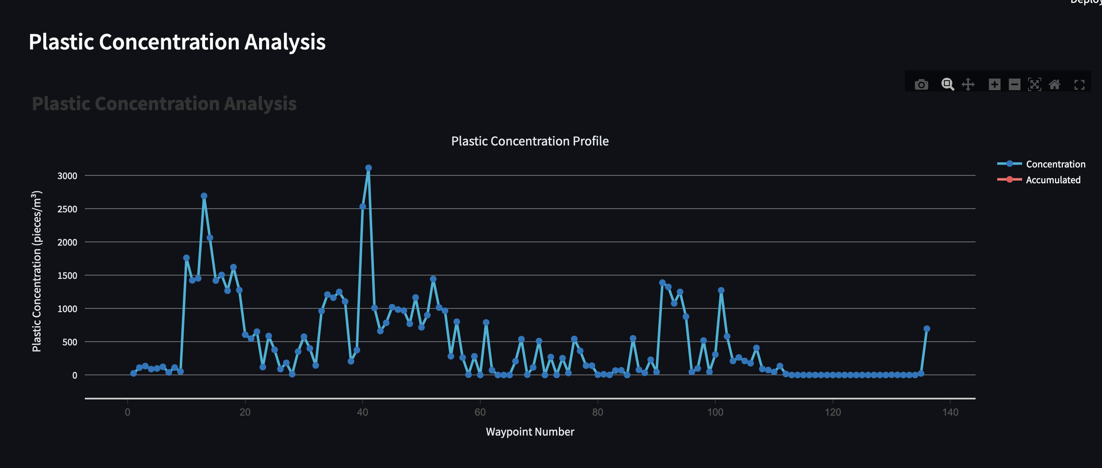Select the Zoom magnifier tool
Image resolution: width=1102 pixels, height=468 pixels.
click(x=948, y=85)
